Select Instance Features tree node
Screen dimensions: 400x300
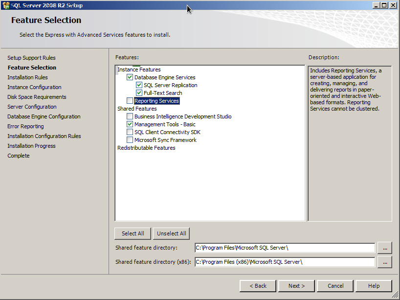(139, 69)
